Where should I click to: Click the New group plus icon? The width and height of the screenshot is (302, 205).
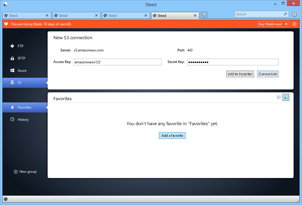(x=16, y=172)
